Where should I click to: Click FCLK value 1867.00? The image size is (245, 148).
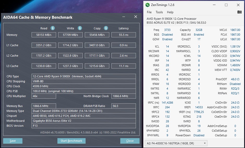[235, 35]
